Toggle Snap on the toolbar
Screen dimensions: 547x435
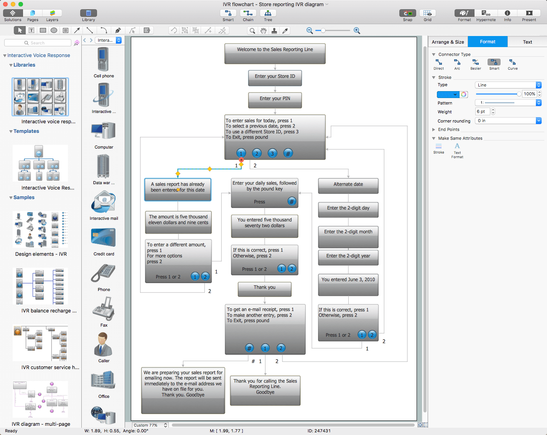407,13
